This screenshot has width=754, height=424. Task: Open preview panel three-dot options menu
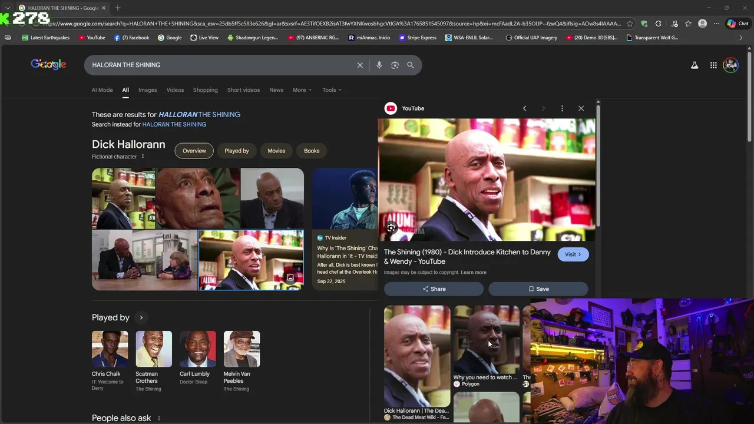click(562, 108)
